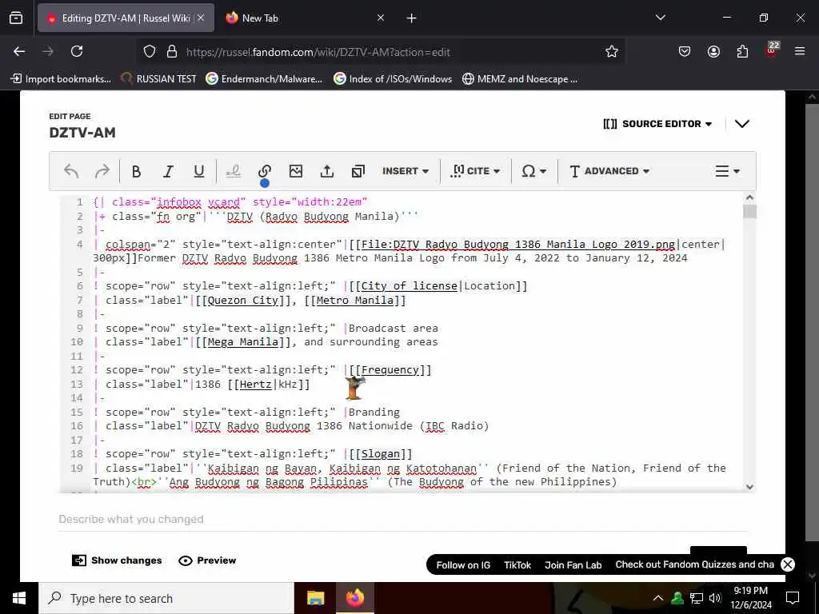This screenshot has width=819, height=614.
Task: Close the Fandom promo banner
Action: (788, 564)
